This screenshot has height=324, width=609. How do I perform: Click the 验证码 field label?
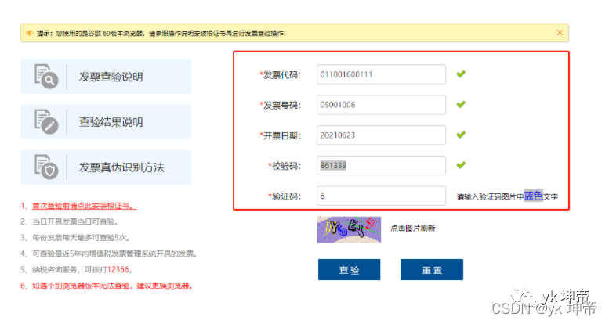click(285, 196)
